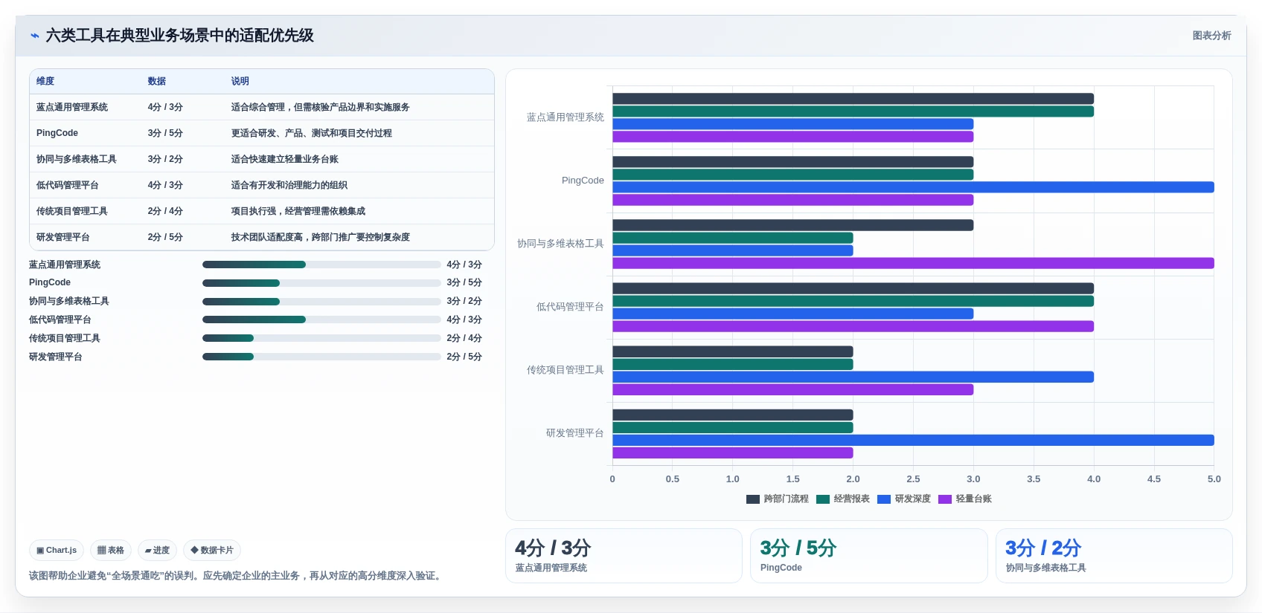Image resolution: width=1262 pixels, height=613 pixels.
Task: Select the Chart.js tag
Action: click(x=57, y=551)
